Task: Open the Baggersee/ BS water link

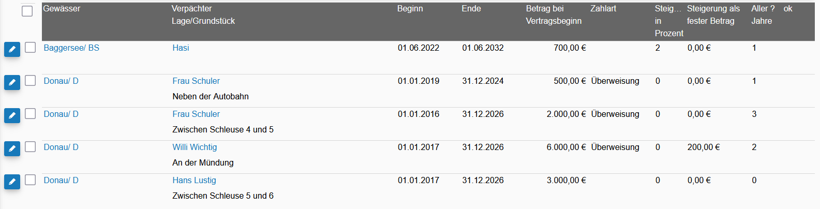Action: coord(71,48)
